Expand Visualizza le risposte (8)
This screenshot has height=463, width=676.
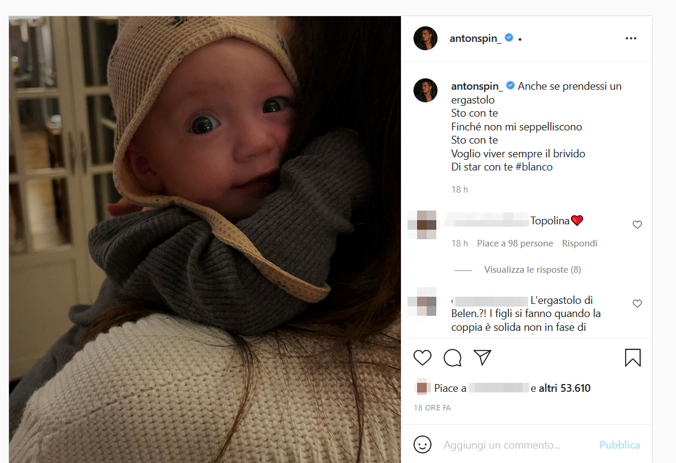click(532, 270)
